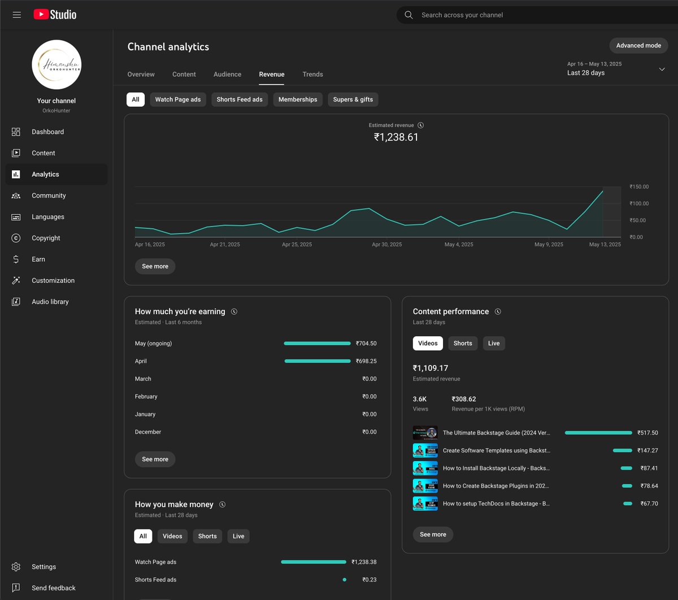Switch to the Trends tab
678x600 pixels.
tap(312, 74)
